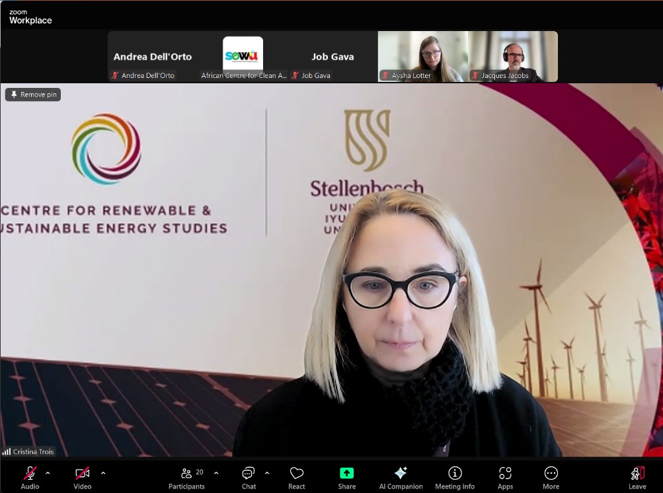Expand the caret beside Participants
The image size is (663, 493).
[216, 473]
